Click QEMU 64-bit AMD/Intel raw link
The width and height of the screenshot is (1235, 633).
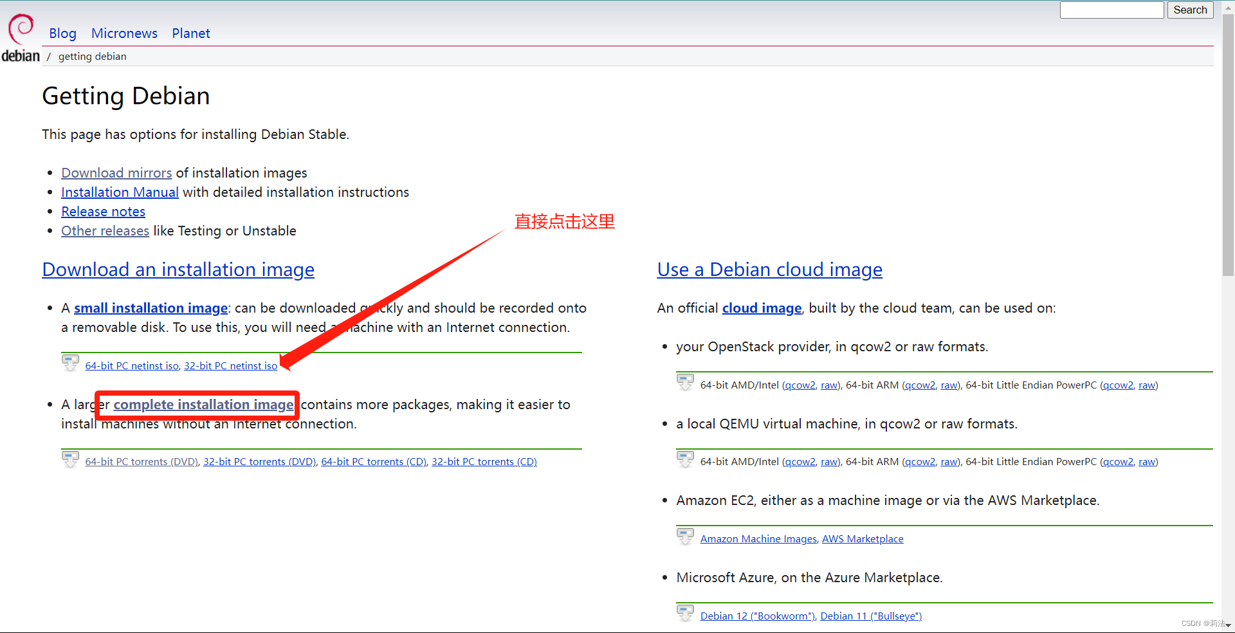[x=829, y=462]
